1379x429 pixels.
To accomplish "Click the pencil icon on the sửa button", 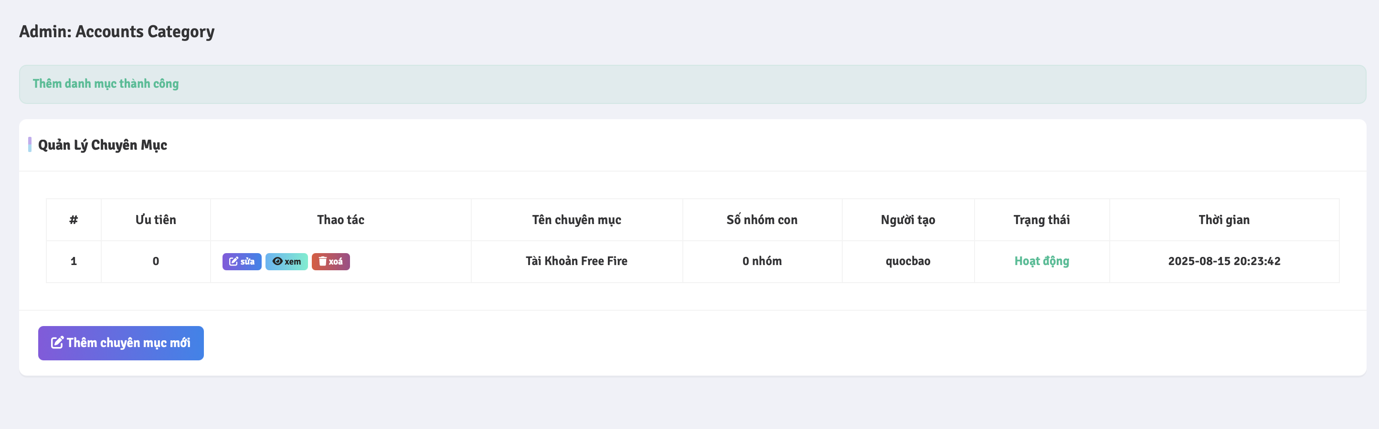I will click(233, 261).
